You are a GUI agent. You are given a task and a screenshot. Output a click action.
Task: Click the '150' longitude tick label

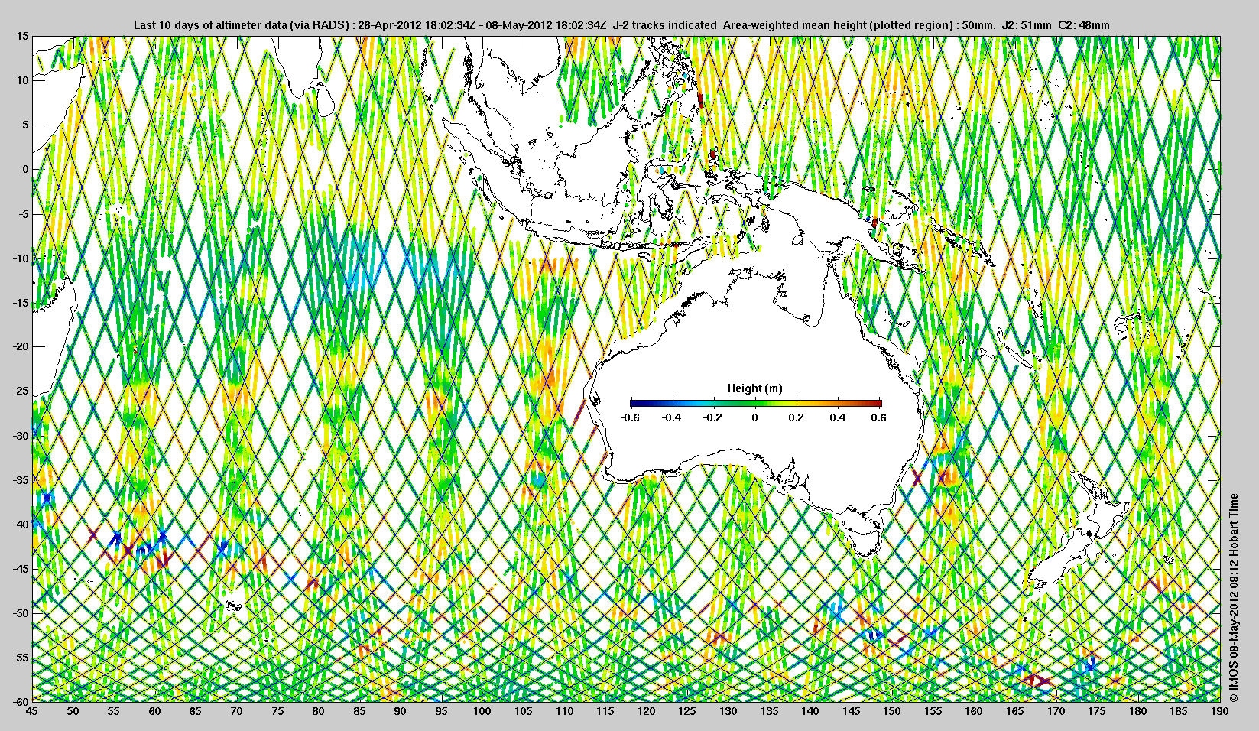[891, 711]
